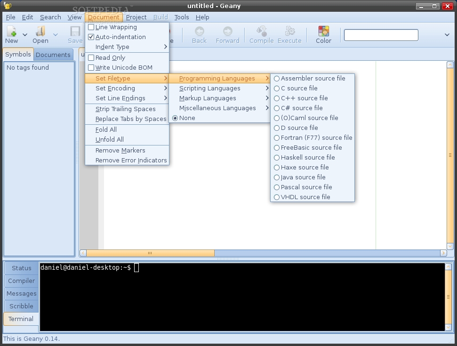The width and height of the screenshot is (457, 346).
Task: Open the File menu
Action: [11, 17]
